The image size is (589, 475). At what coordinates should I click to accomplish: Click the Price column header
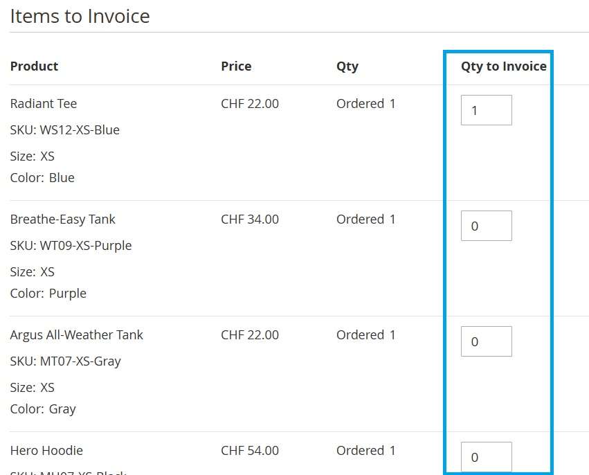click(x=236, y=66)
